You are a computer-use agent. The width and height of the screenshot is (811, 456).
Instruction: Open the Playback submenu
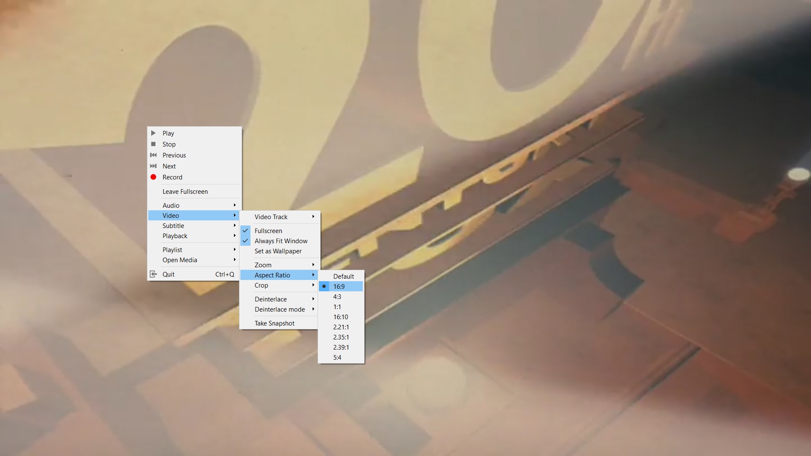pos(194,236)
